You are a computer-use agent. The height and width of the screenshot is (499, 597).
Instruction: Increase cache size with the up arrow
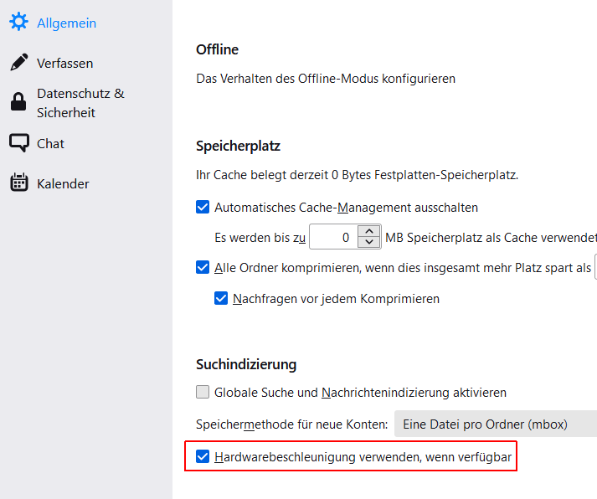pyautogui.click(x=369, y=232)
